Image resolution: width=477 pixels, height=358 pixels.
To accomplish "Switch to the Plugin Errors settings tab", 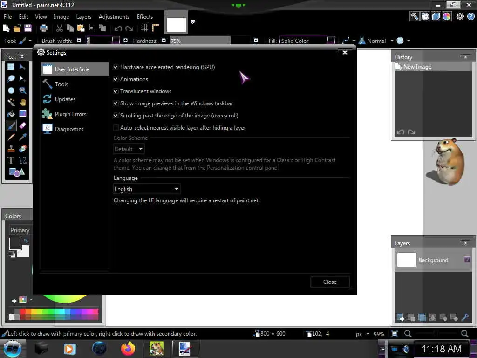I will (75, 114).
